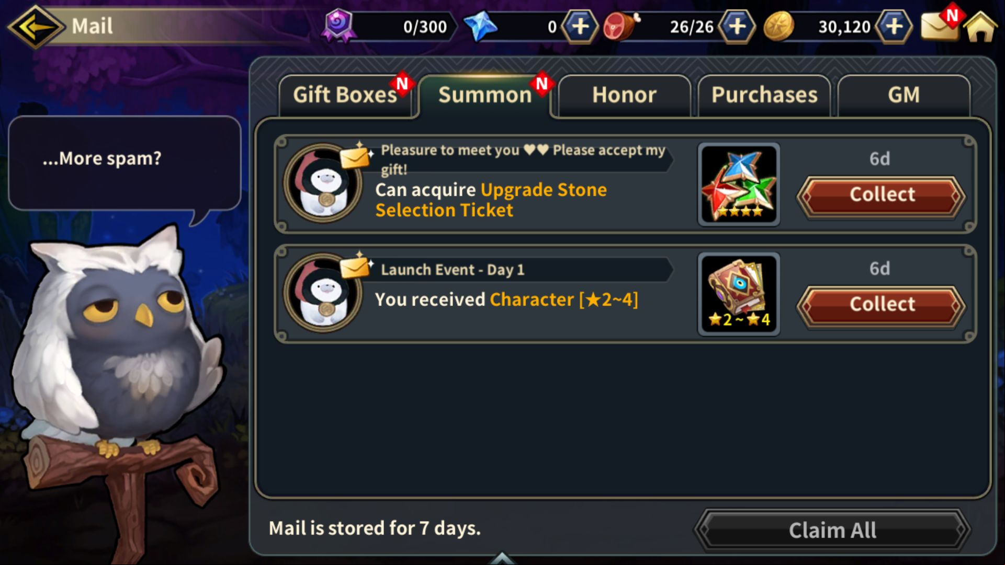This screenshot has height=565, width=1005.
Task: Switch to the Gift Boxes tab
Action: (346, 95)
